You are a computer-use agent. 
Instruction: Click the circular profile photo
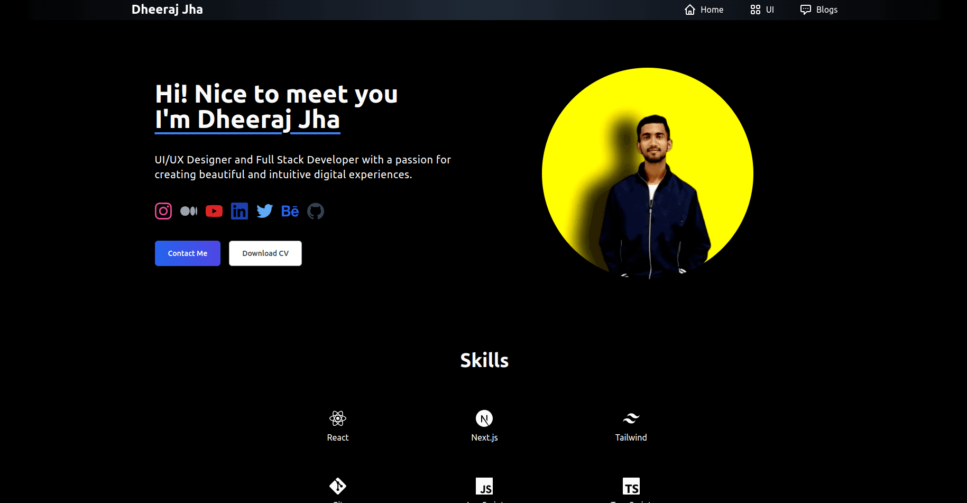coord(648,173)
